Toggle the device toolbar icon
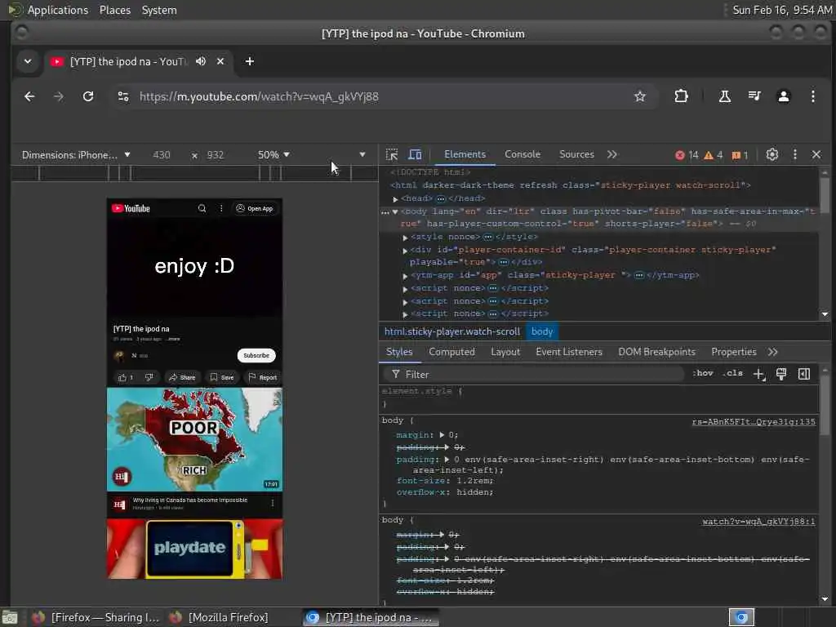Screen dimensions: 836x627 tap(415, 154)
